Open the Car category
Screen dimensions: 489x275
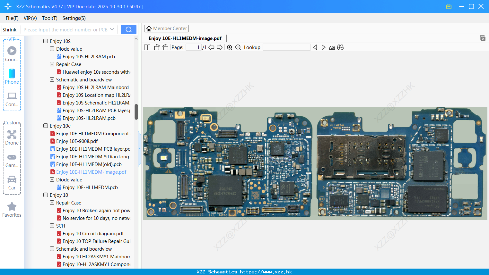(12, 183)
